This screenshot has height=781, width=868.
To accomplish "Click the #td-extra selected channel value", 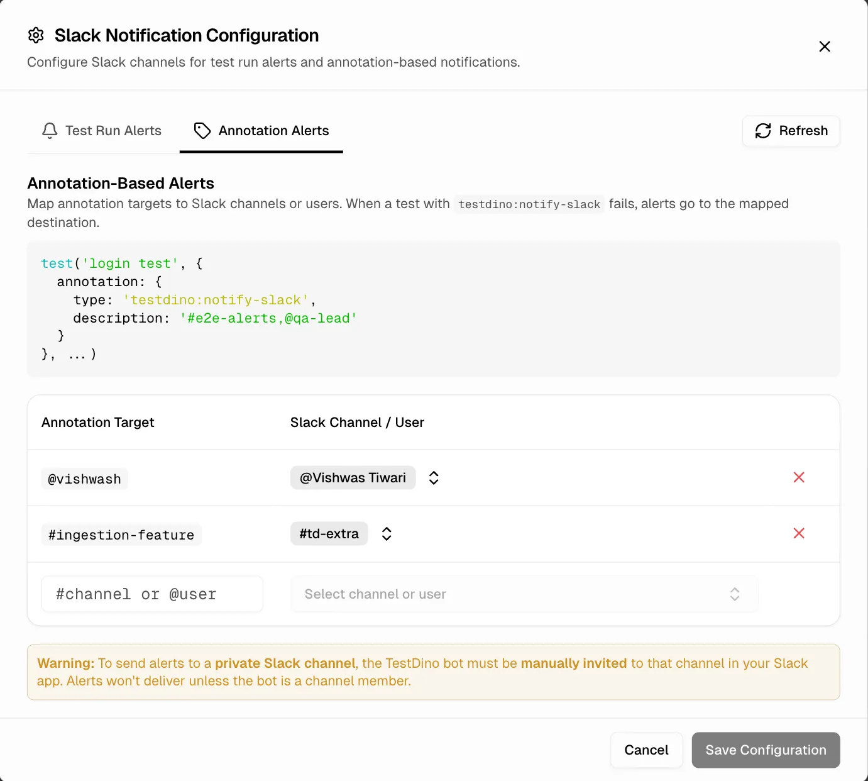I will pos(329,533).
